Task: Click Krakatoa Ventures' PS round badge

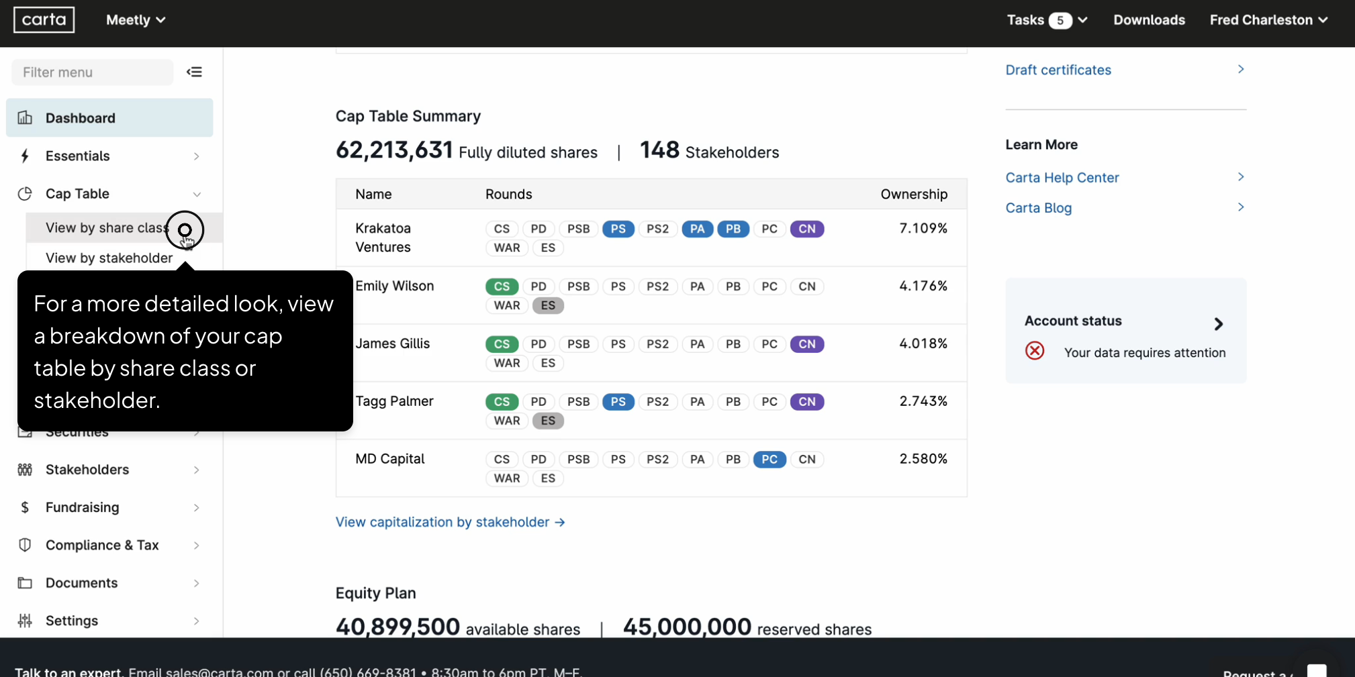Action: 618,229
